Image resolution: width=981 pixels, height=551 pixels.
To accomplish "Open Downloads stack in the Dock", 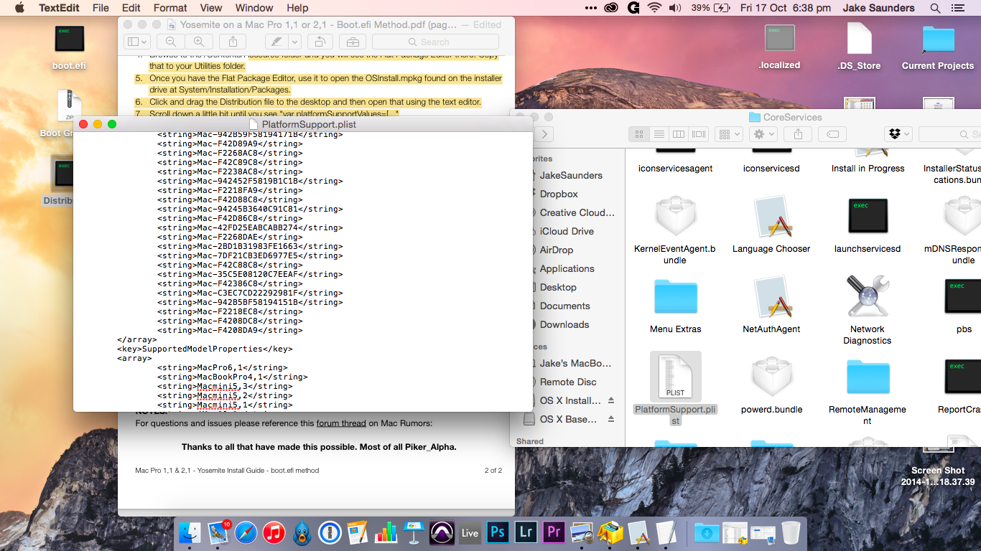I will point(707,532).
